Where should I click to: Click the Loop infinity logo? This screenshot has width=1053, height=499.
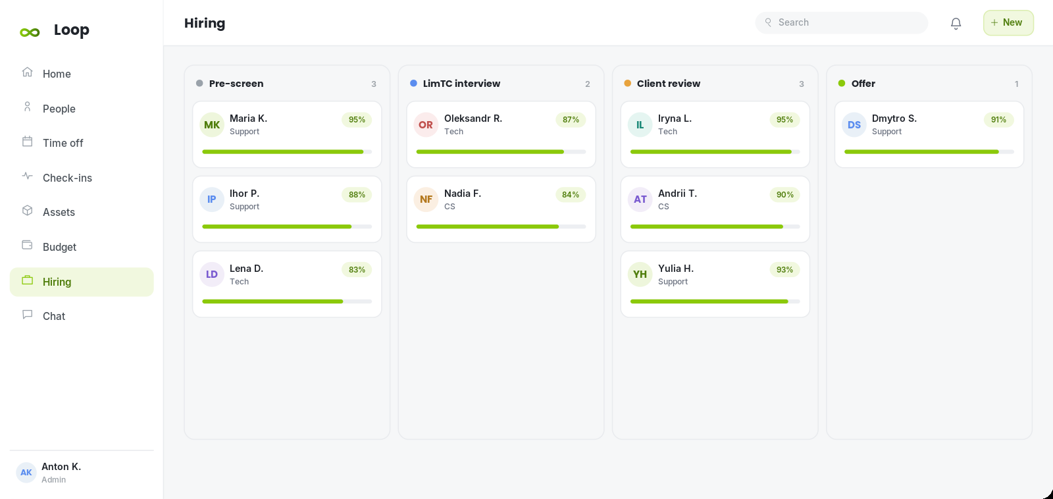click(x=30, y=32)
